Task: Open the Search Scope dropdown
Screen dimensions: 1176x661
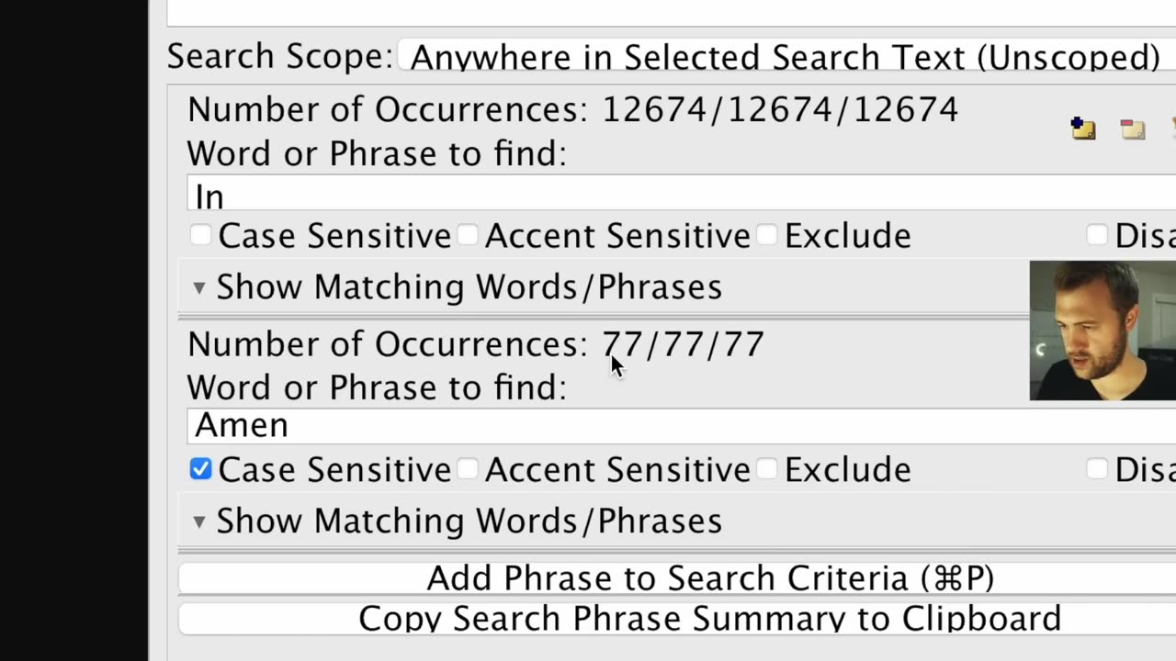Action: tap(786, 57)
